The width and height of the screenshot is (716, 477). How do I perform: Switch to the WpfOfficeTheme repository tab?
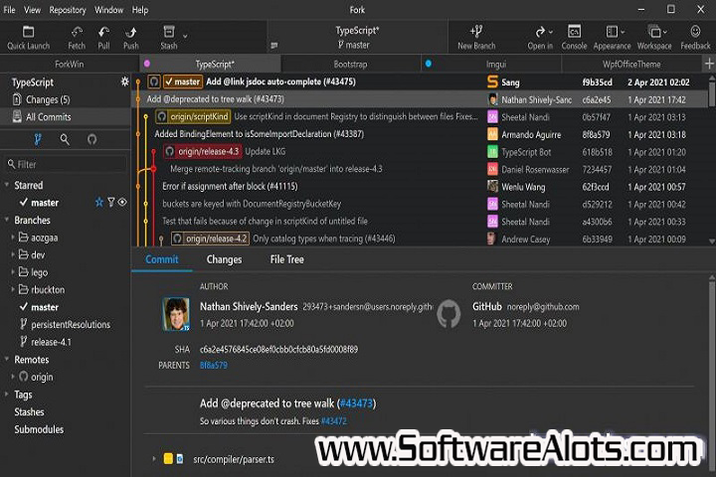click(x=631, y=64)
